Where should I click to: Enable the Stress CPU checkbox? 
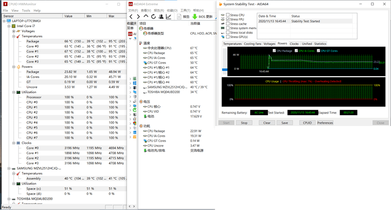click(x=228, y=15)
